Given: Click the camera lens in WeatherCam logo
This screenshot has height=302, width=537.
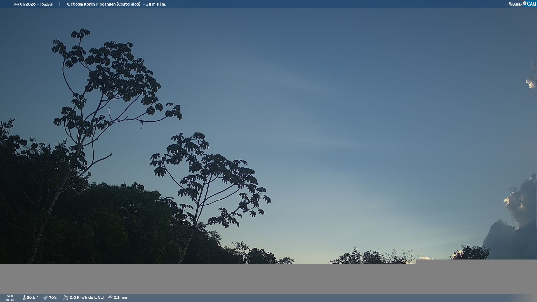Looking at the screenshot, I should [x=525, y=3].
